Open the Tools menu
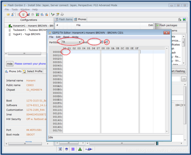This screenshot has height=155, width=191. point(14,10)
